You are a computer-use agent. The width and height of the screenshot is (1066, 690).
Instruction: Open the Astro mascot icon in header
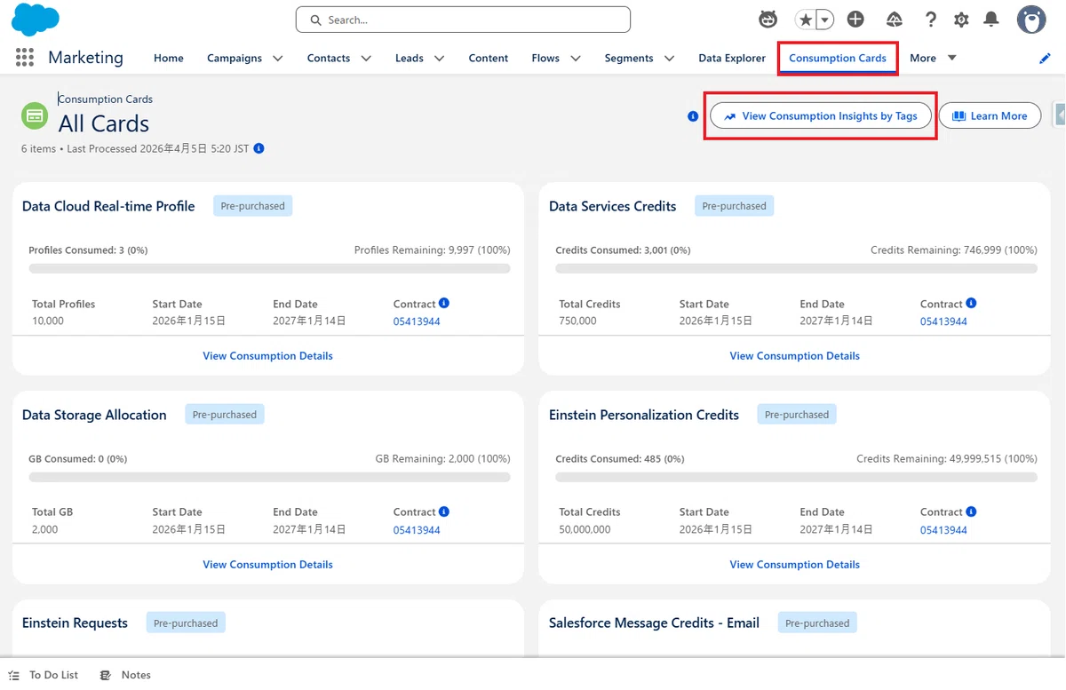point(768,20)
